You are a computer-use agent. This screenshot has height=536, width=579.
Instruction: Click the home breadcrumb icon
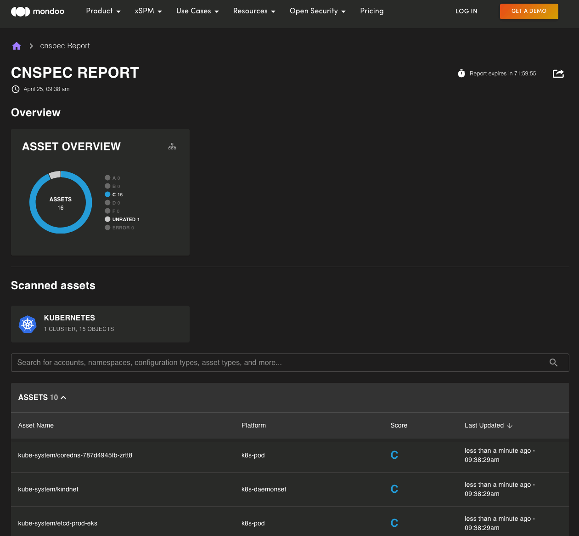17,46
